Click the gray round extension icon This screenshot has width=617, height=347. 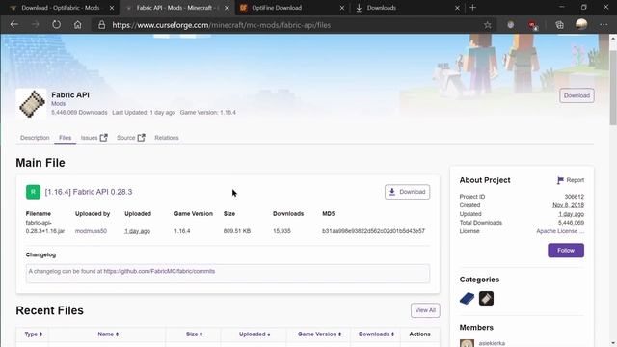(510, 25)
